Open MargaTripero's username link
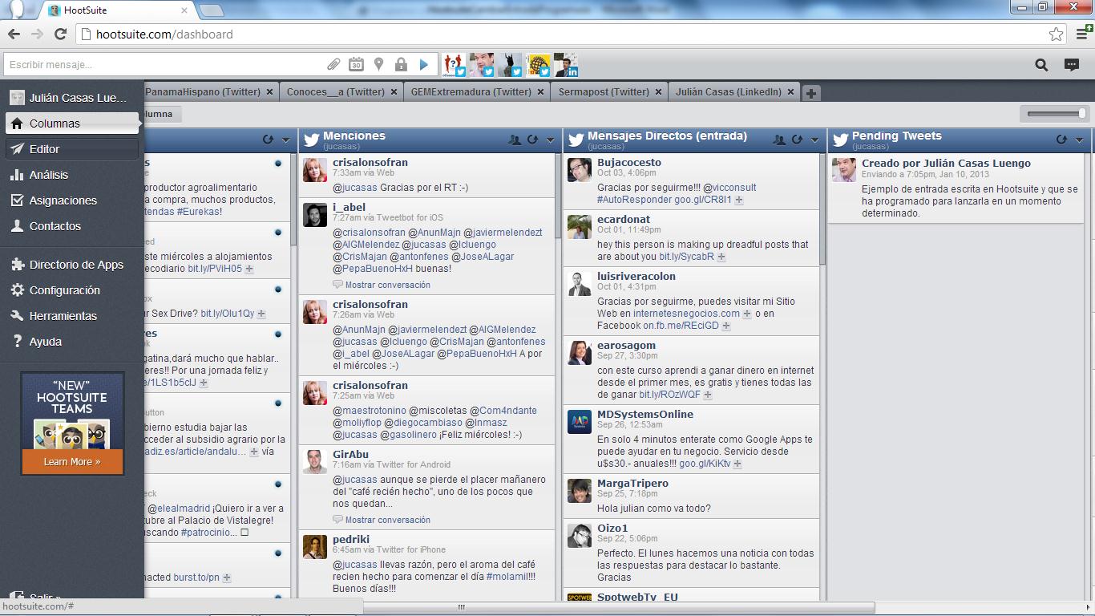This screenshot has height=616, width=1095. (x=632, y=483)
